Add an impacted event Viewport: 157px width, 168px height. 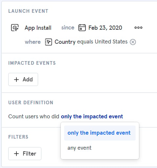(23, 79)
